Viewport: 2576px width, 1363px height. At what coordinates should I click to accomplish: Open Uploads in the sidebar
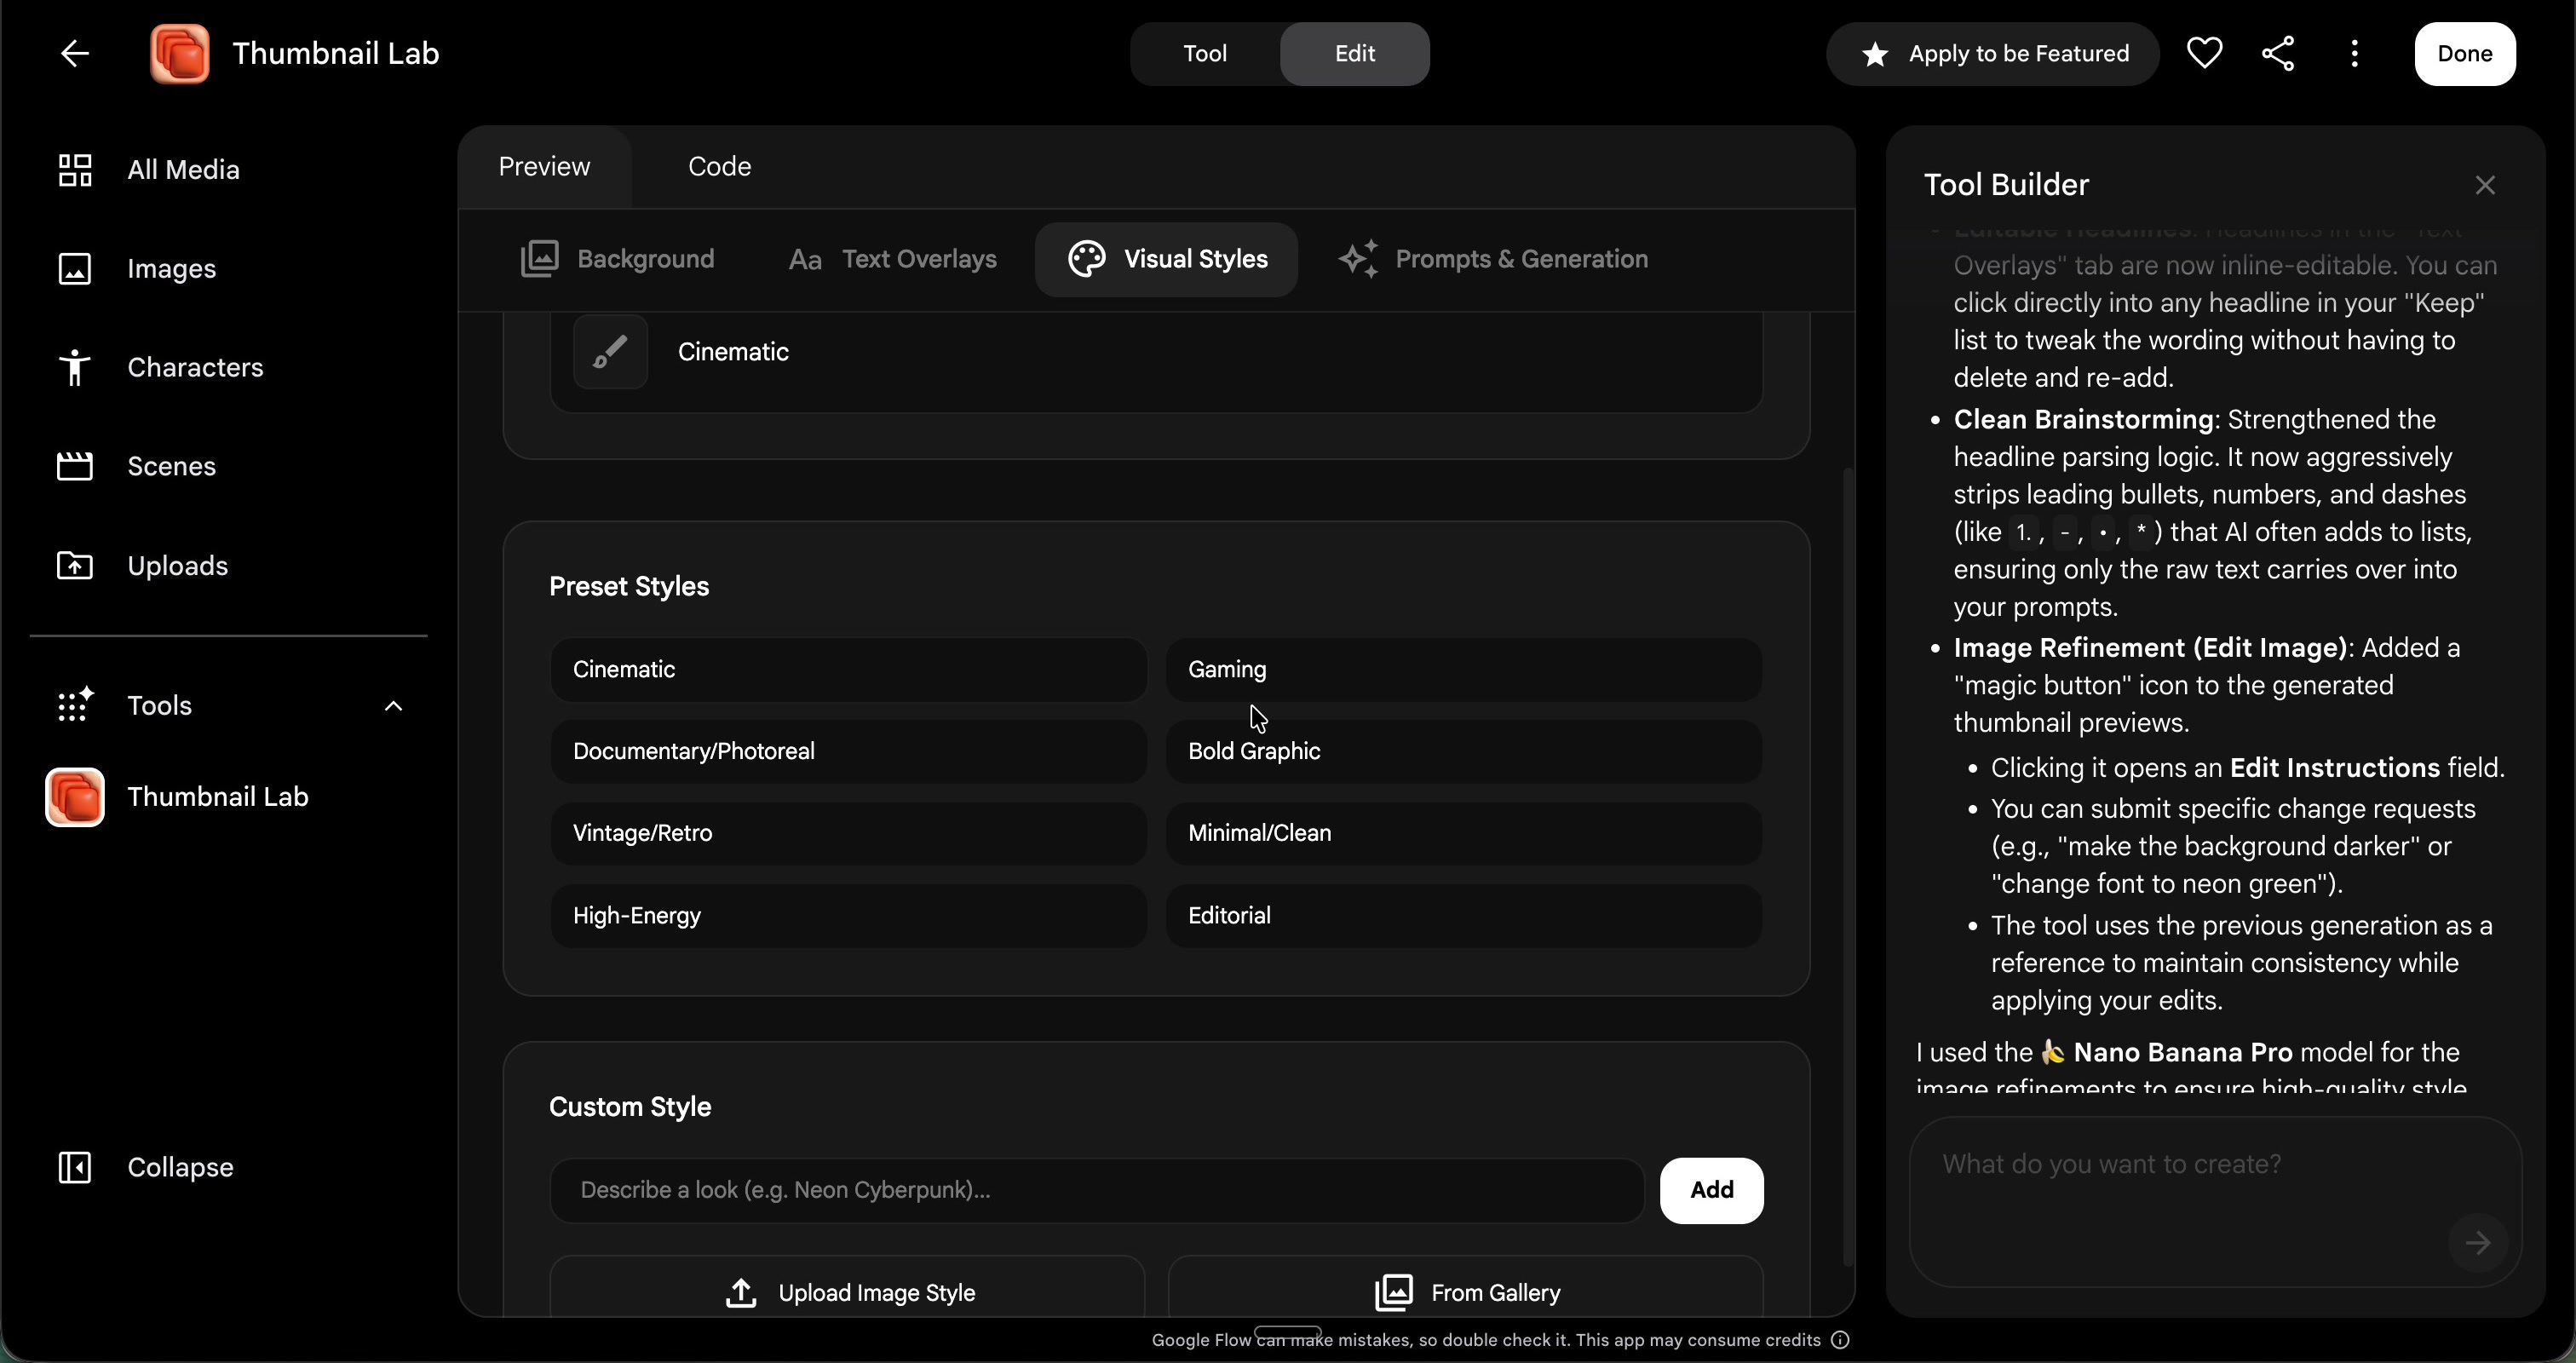click(178, 566)
